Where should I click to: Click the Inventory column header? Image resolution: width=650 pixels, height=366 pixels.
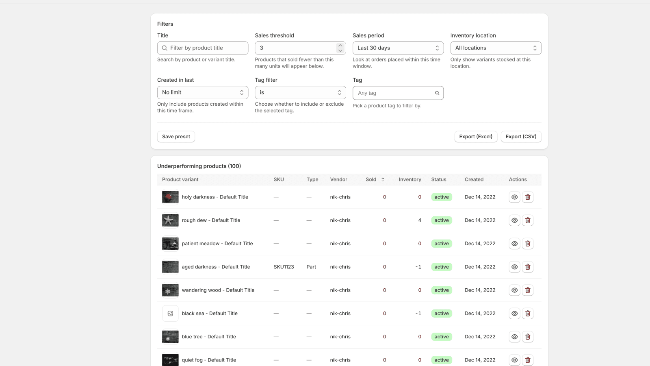tap(410, 179)
